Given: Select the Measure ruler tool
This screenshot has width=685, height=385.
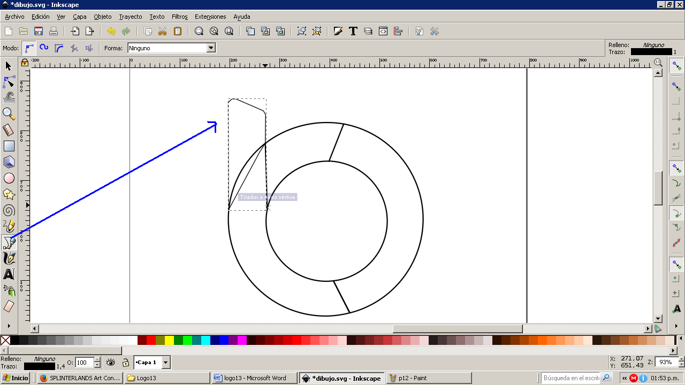Looking at the screenshot, I should [9, 130].
